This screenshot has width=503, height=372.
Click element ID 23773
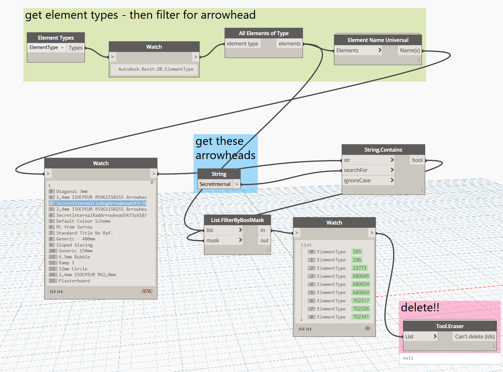[x=359, y=268]
